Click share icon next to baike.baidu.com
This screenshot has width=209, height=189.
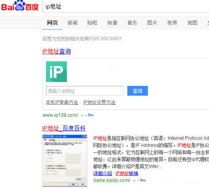(143, 180)
